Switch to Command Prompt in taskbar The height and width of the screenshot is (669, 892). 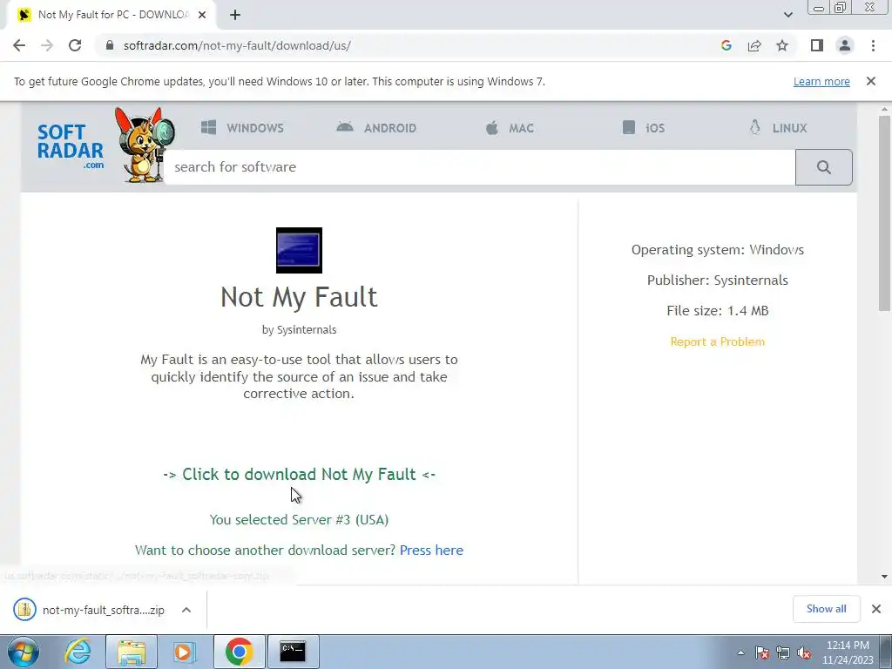293,652
